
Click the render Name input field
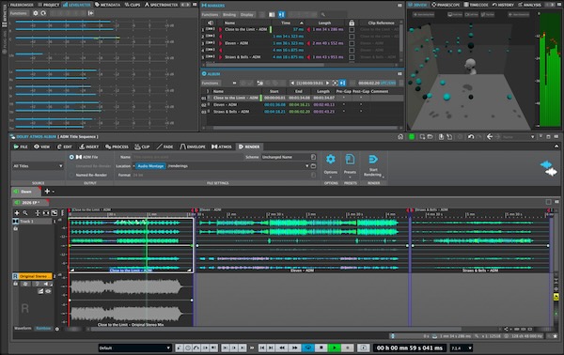[187, 157]
